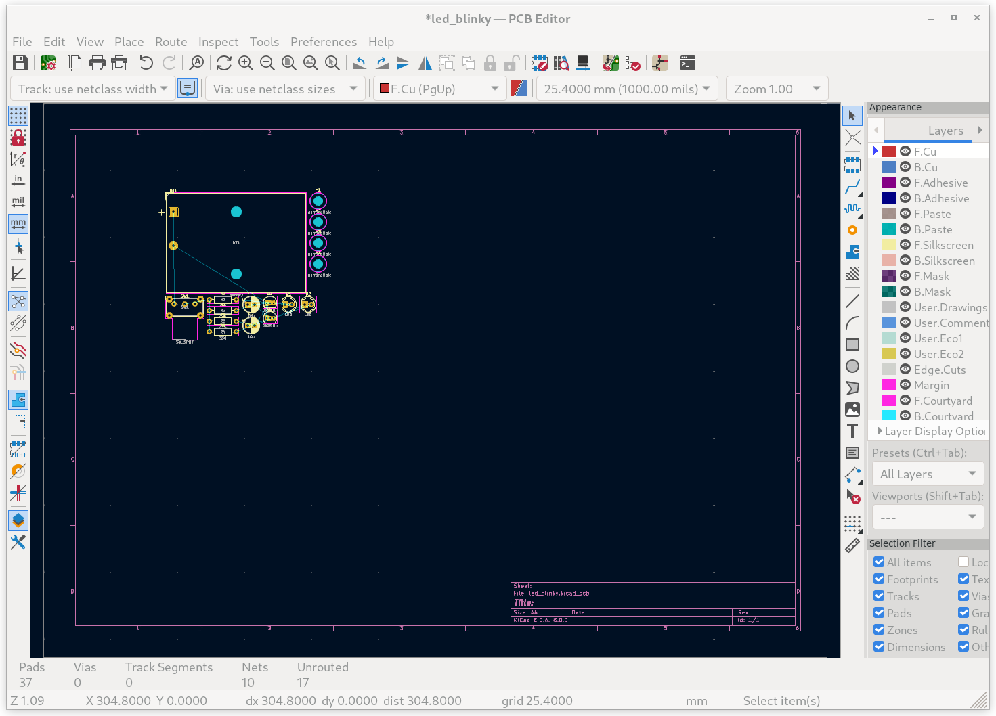Hide the F.Silkscreen layer visibility
This screenshot has height=716, width=996.
tap(905, 245)
